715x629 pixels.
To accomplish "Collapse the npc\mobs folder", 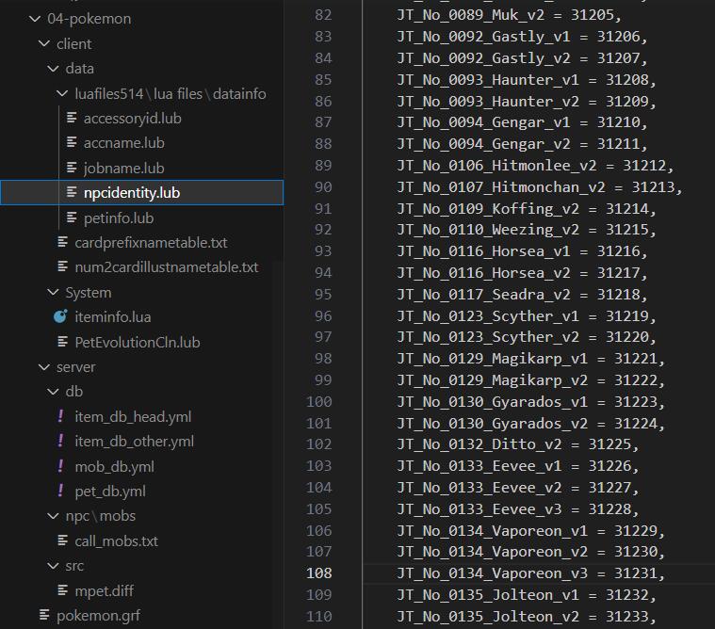I will click(x=54, y=516).
